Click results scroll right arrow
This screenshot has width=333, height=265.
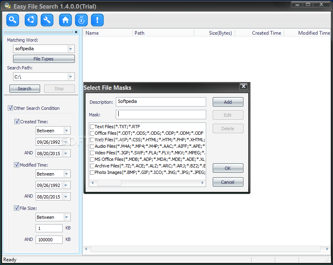327,249
